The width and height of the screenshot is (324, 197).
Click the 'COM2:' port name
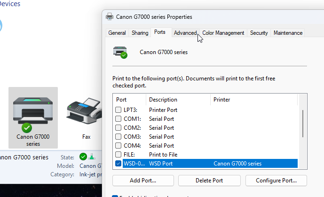132,128
